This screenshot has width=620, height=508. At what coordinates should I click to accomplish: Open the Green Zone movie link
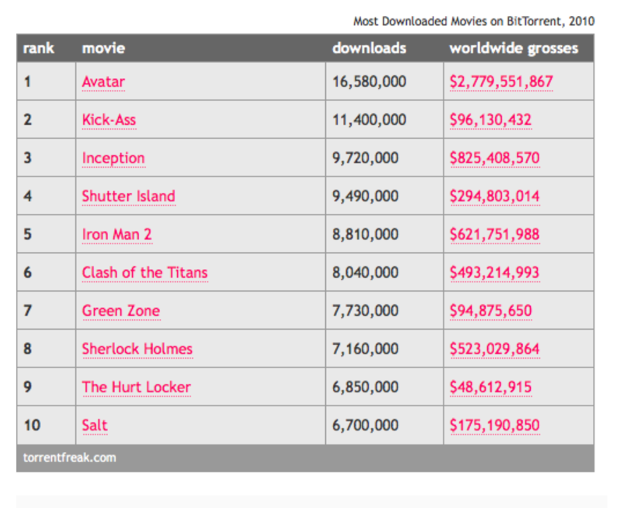121,311
